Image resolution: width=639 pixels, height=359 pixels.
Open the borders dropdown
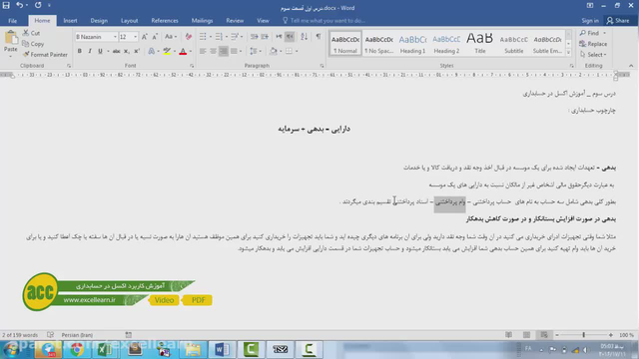[297, 51]
